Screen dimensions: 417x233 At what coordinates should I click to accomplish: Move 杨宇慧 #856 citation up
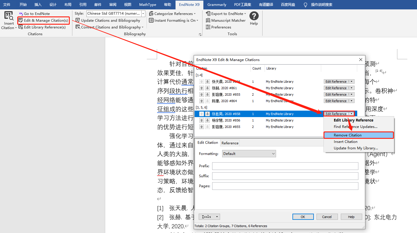coord(202,120)
